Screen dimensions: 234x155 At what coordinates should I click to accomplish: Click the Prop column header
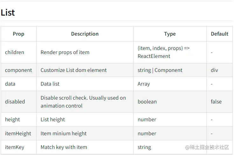tap(18, 34)
